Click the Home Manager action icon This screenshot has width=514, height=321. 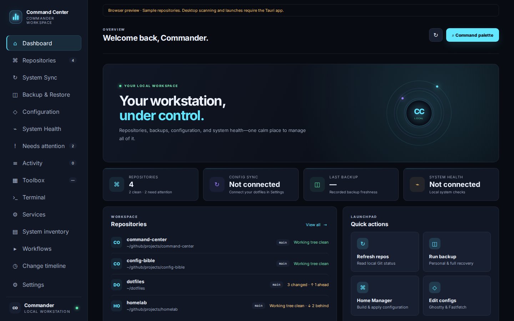tap(363, 287)
